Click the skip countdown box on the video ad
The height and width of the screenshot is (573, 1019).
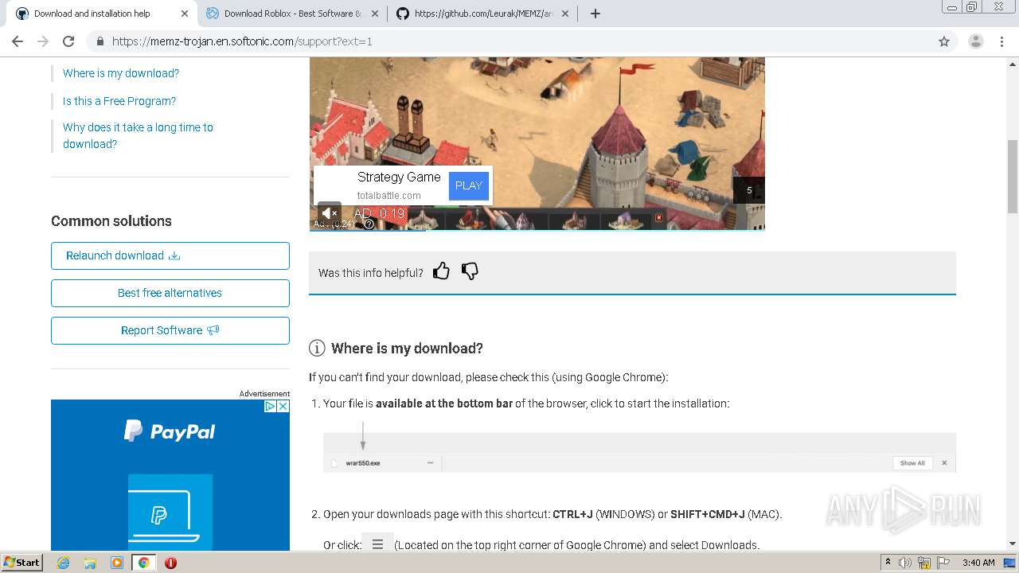pyautogui.click(x=749, y=190)
